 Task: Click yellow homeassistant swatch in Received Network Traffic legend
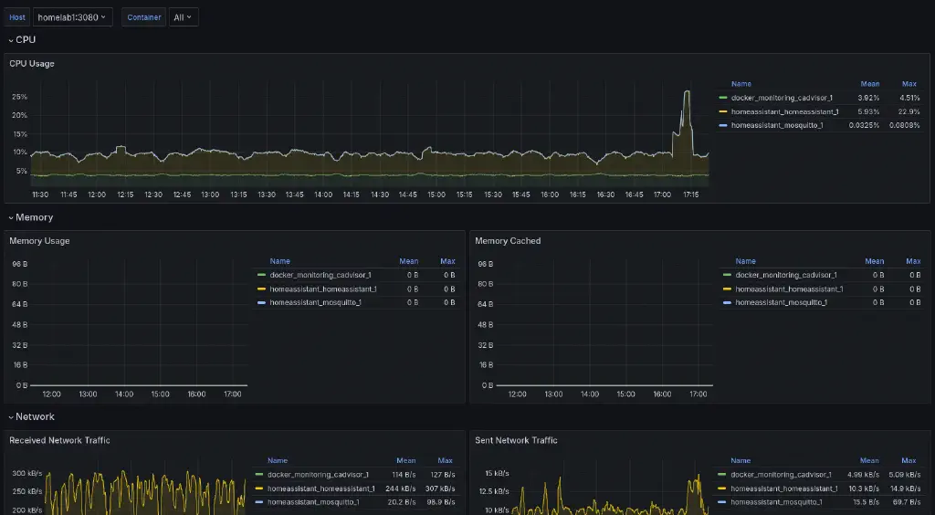tap(259, 489)
